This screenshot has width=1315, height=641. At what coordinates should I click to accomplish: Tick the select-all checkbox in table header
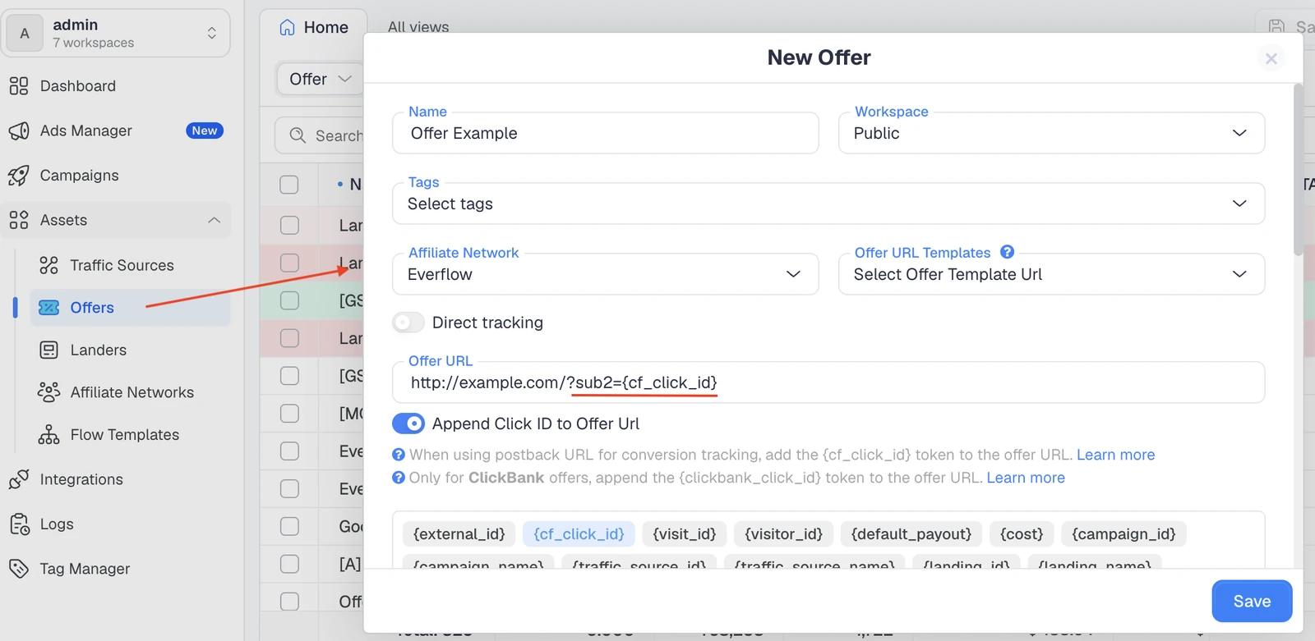tap(289, 185)
